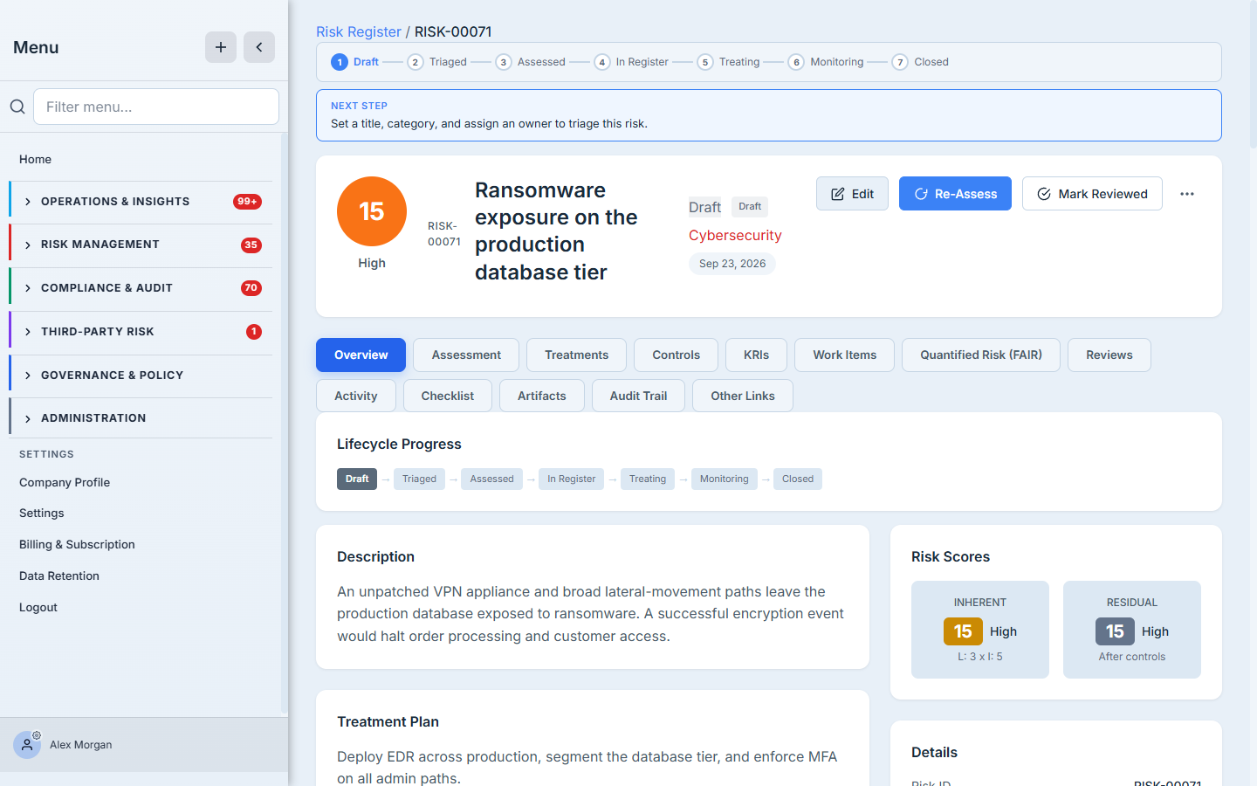The width and height of the screenshot is (1257, 786).
Task: Click step 5 Treating in the stepper
Action: click(x=729, y=62)
